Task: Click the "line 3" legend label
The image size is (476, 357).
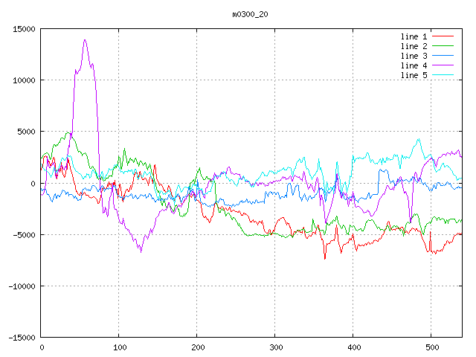Action: coord(414,56)
